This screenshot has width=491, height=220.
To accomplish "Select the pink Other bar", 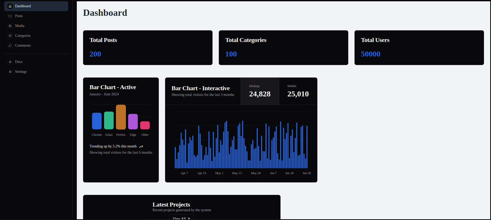I will [145, 125].
